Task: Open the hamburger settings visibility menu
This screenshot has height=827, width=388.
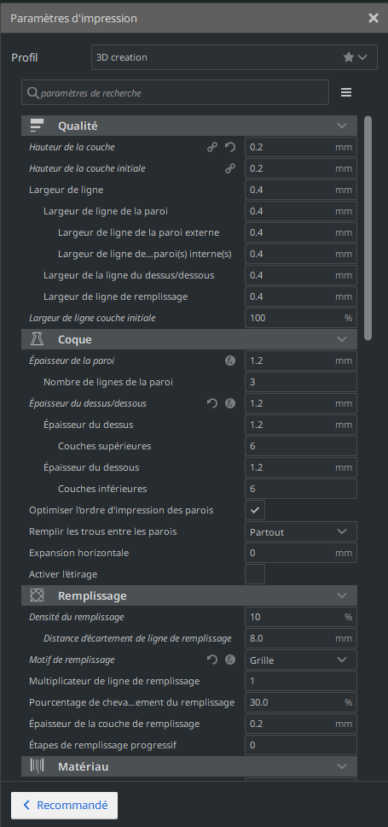Action: coord(346,93)
